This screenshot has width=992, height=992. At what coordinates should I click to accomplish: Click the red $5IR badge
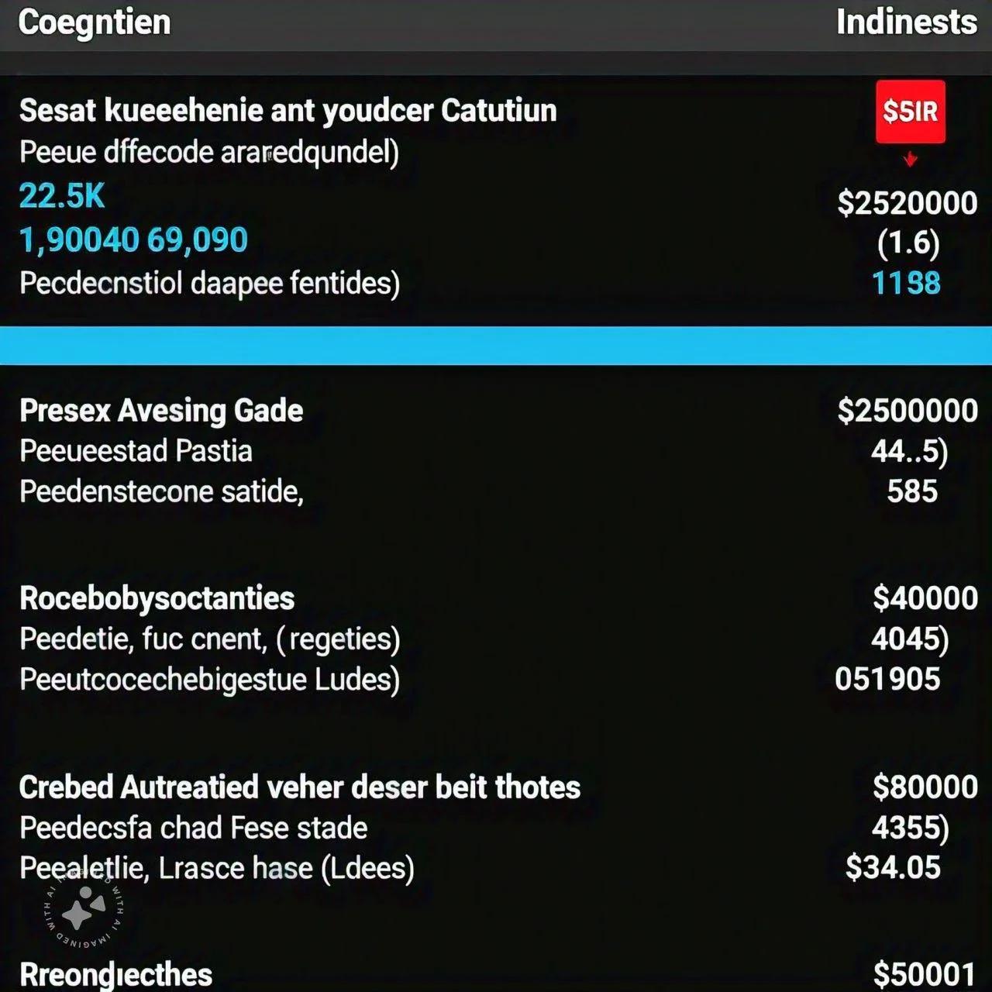[x=910, y=112]
